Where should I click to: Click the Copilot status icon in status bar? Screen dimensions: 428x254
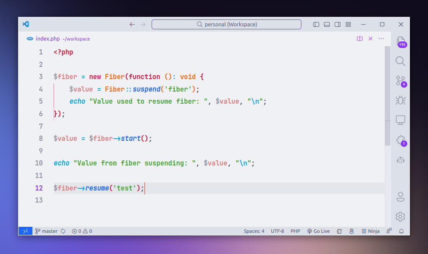(x=339, y=231)
